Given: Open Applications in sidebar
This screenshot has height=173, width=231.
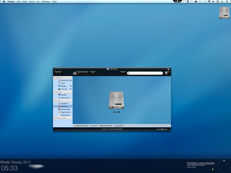Looking at the screenshot, I should point(63,112).
